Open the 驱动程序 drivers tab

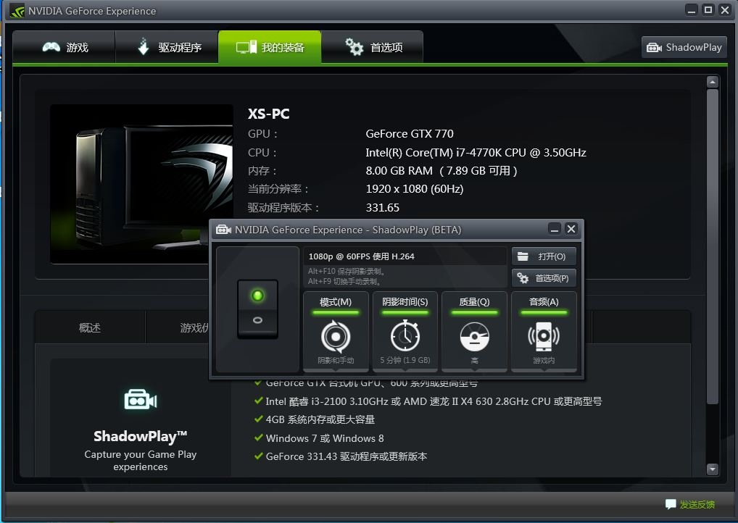(x=168, y=47)
